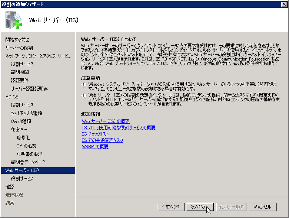Select 認証要件 step
This screenshot has width=289, height=218.
tap(20, 80)
